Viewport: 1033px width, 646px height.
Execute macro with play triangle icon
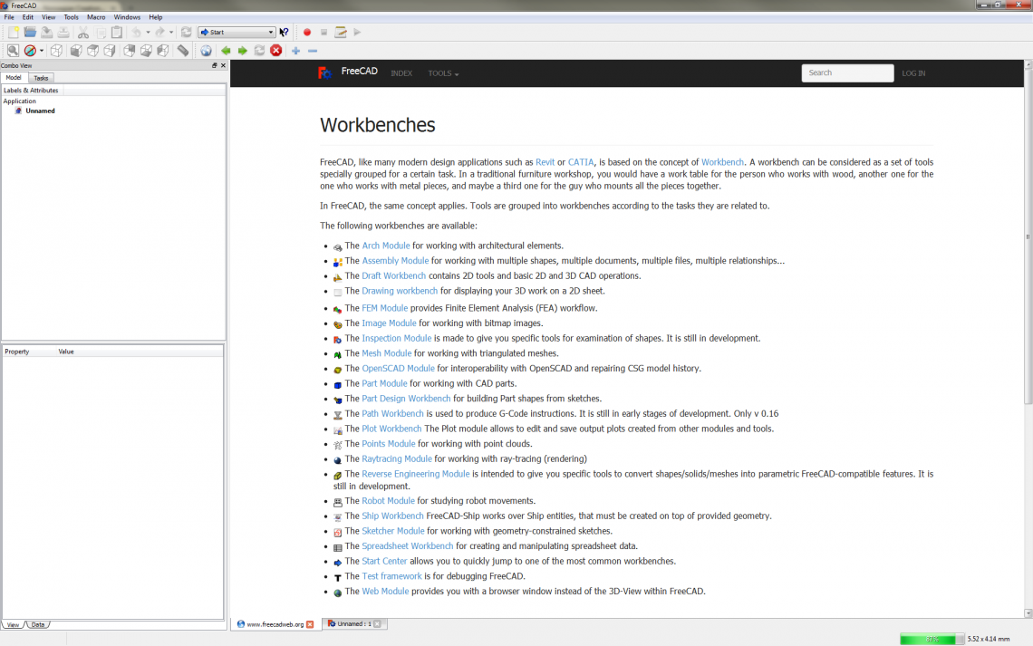[357, 33]
